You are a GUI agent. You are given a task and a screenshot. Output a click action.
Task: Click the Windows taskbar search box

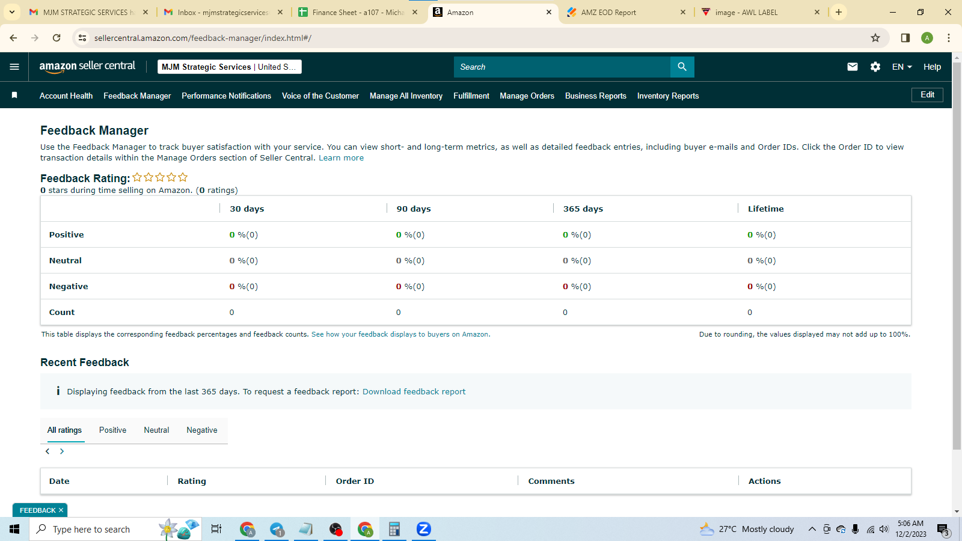coord(115,529)
